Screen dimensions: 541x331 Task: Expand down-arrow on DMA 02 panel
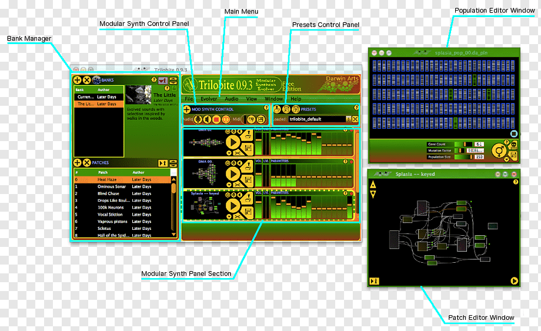tap(229, 153)
